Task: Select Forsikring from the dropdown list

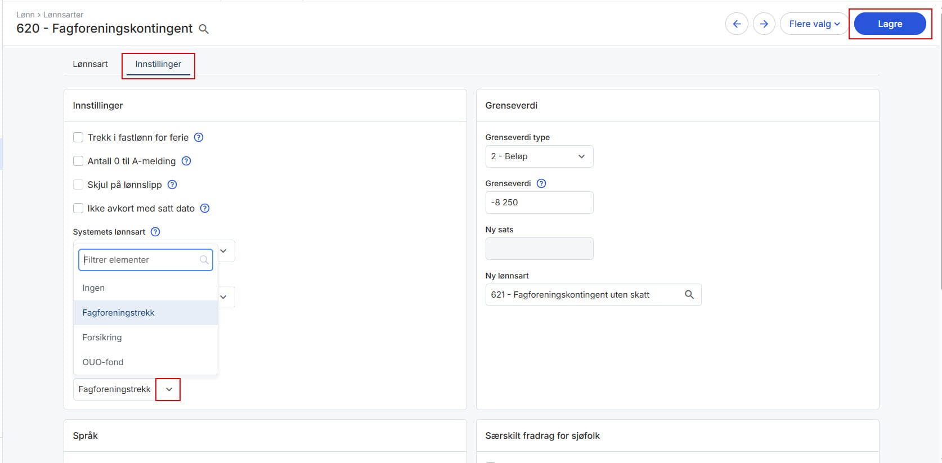Action: pos(102,338)
